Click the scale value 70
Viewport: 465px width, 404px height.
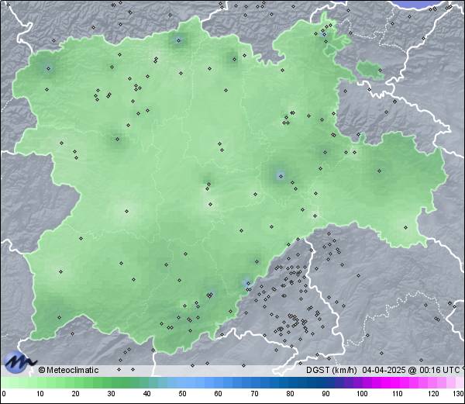point(254,394)
